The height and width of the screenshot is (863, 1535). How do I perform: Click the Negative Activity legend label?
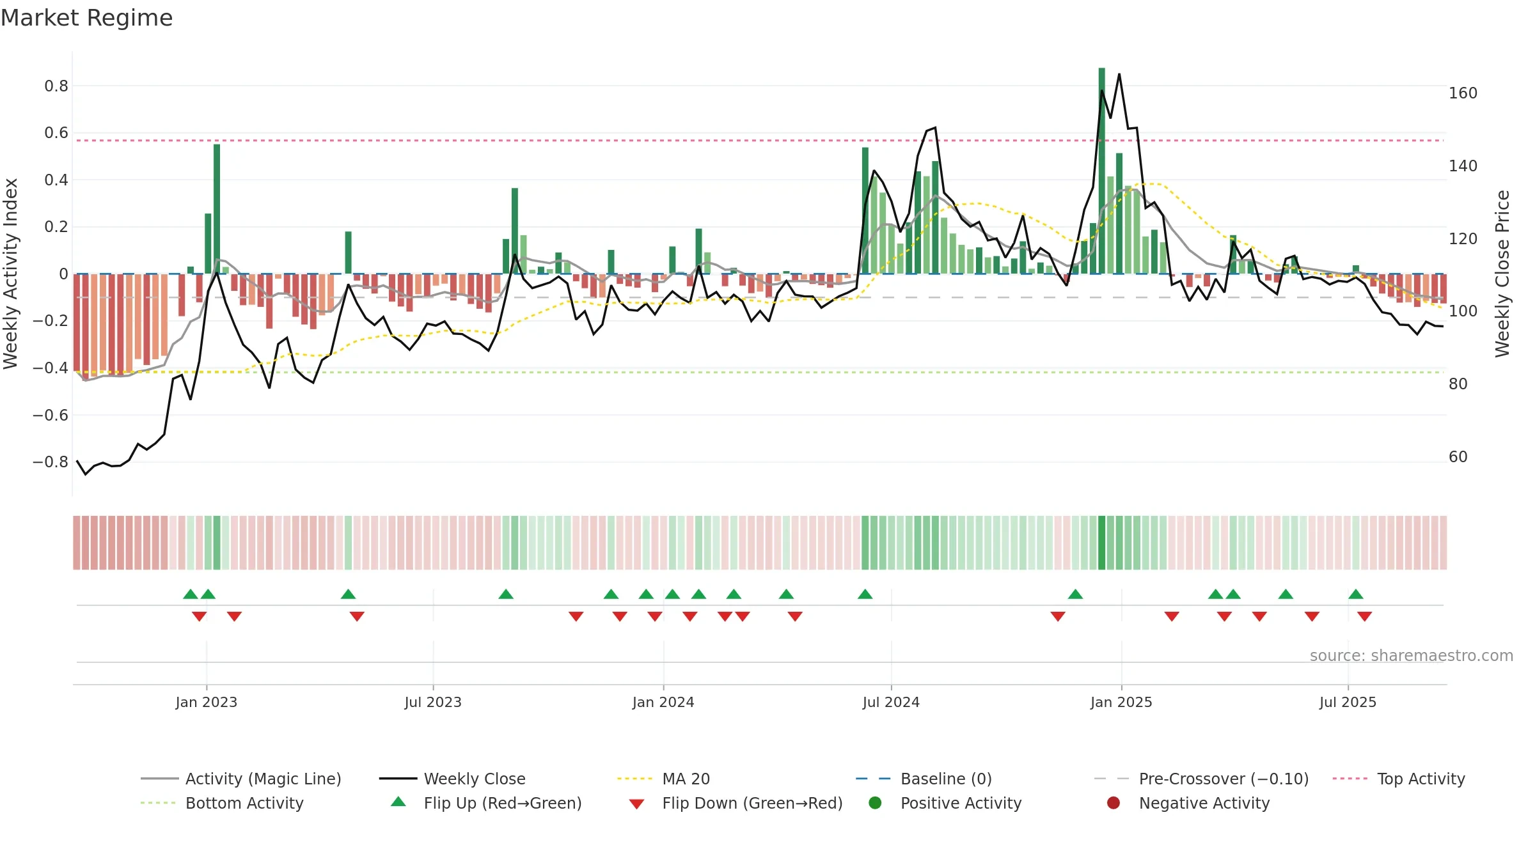click(1204, 803)
